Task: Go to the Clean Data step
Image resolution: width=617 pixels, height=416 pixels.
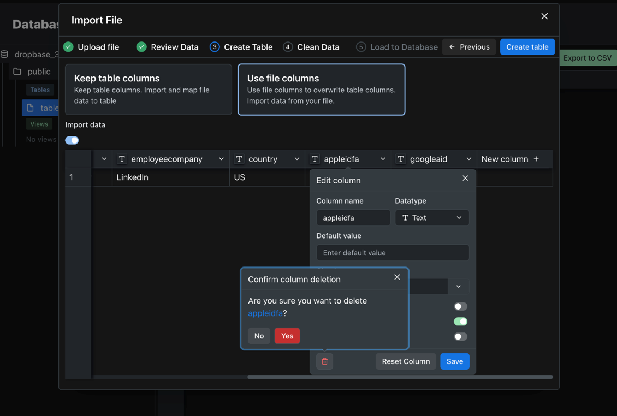Action: [311, 47]
